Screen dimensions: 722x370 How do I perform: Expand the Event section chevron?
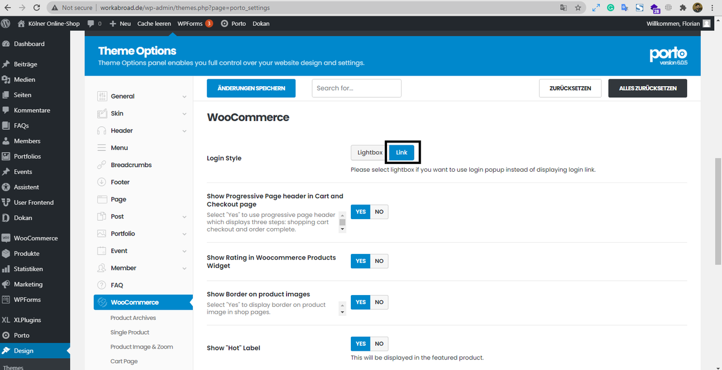click(x=184, y=251)
